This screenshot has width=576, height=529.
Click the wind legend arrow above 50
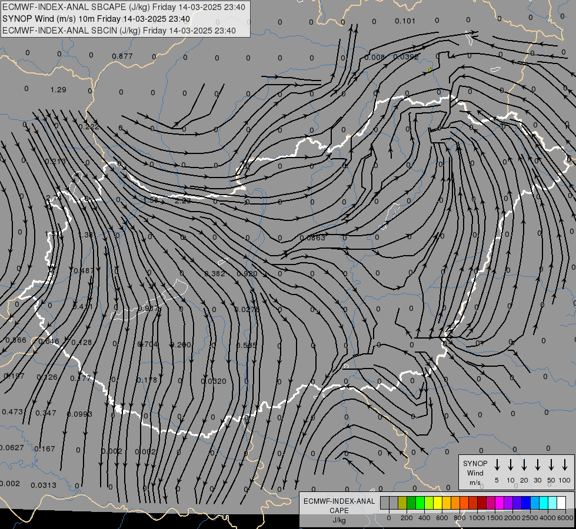pos(551,465)
